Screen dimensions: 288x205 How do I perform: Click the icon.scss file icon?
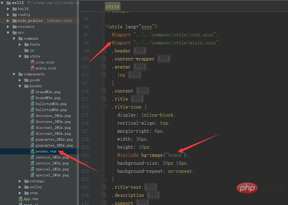click(33, 62)
